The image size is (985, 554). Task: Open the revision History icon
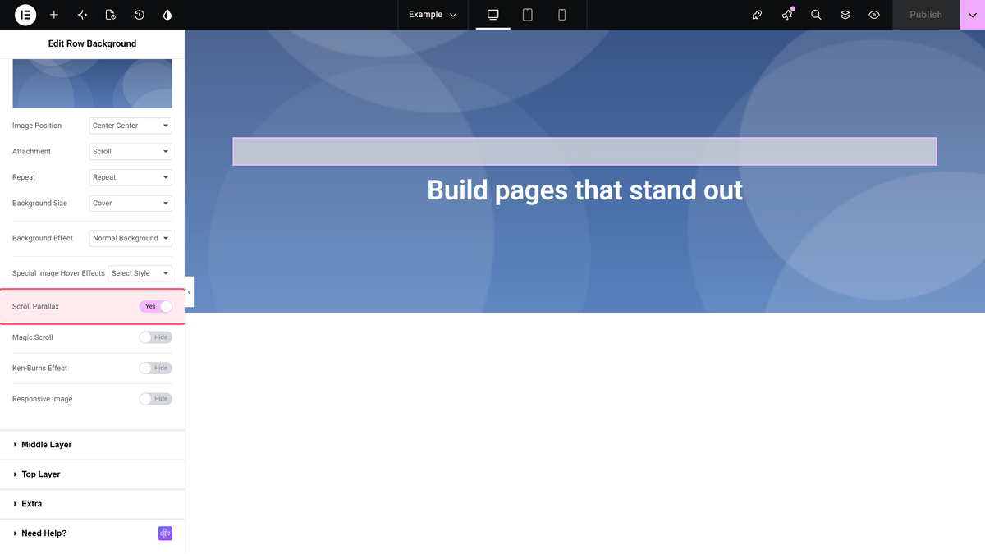[x=139, y=15]
